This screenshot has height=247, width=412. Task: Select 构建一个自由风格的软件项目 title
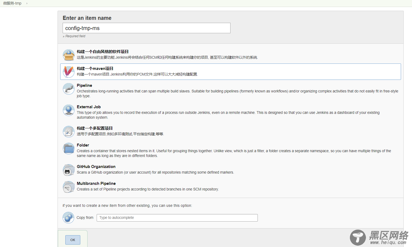pyautogui.click(x=103, y=52)
